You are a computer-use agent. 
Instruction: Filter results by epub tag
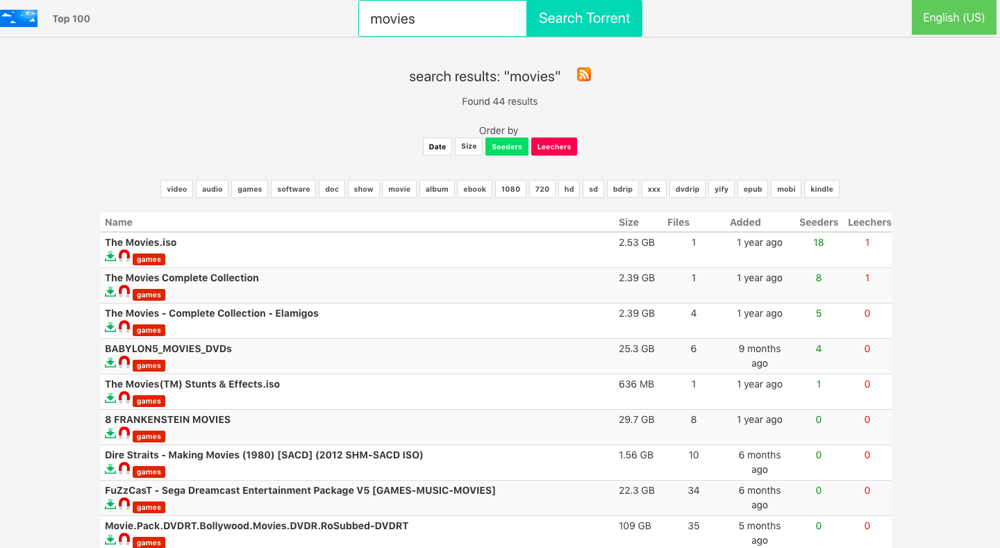(x=753, y=189)
